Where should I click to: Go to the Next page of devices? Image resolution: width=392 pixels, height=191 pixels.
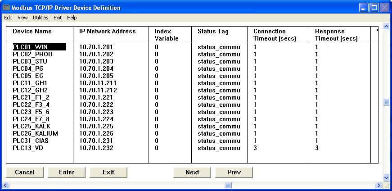[x=192, y=172]
